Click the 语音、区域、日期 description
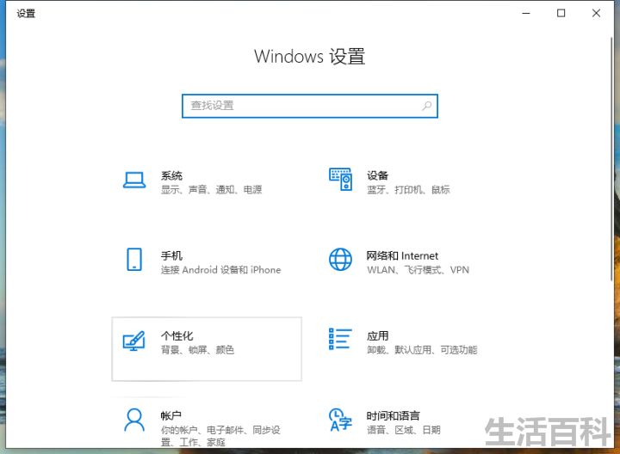 coord(403,430)
